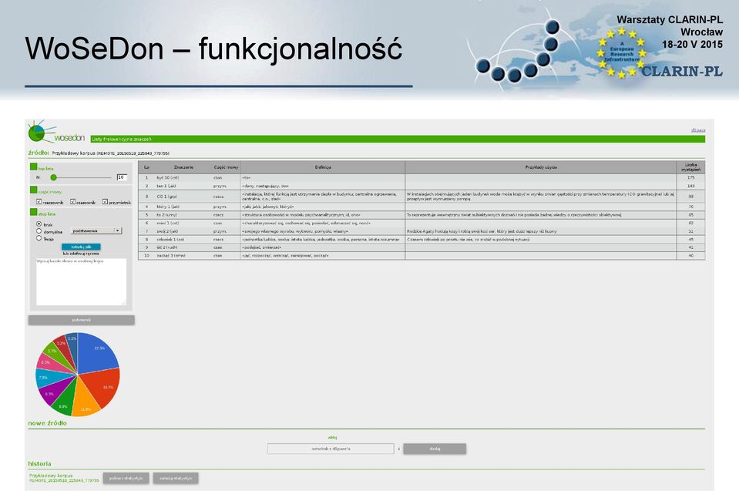Open the podstawowa stop list dropdown
739x491 pixels.
click(96, 231)
